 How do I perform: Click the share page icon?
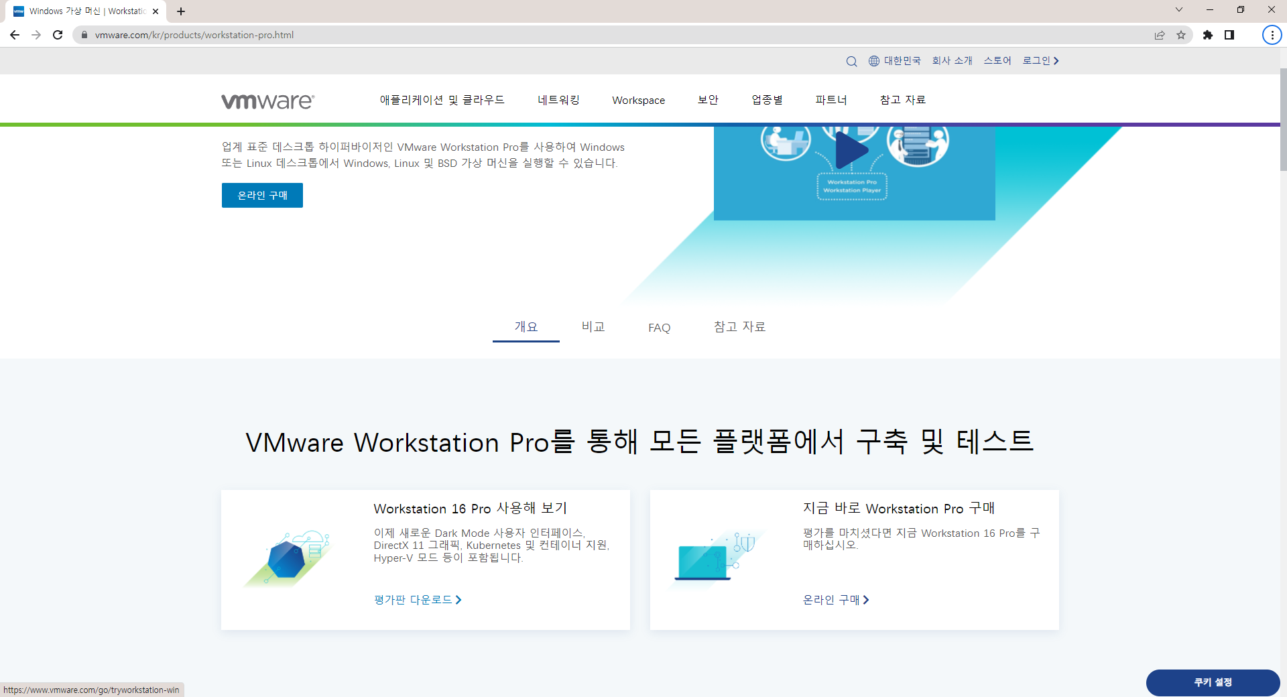(x=1160, y=35)
